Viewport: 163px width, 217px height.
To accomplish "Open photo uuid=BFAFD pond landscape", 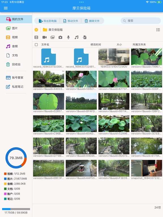I will click(81, 103).
